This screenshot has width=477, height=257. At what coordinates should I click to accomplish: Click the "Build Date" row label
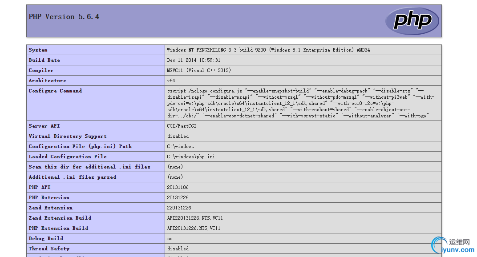coord(44,60)
